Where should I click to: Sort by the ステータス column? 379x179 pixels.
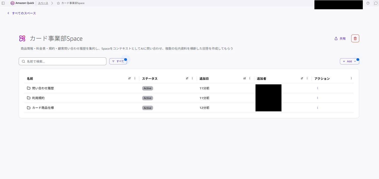[187, 78]
